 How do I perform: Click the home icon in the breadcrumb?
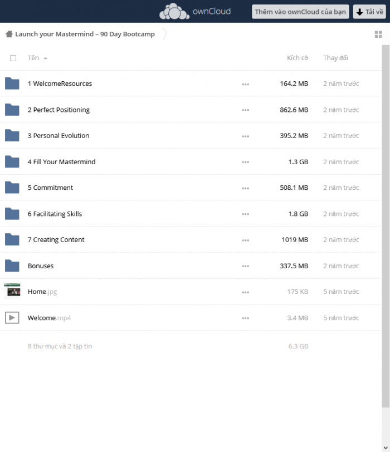[9, 34]
